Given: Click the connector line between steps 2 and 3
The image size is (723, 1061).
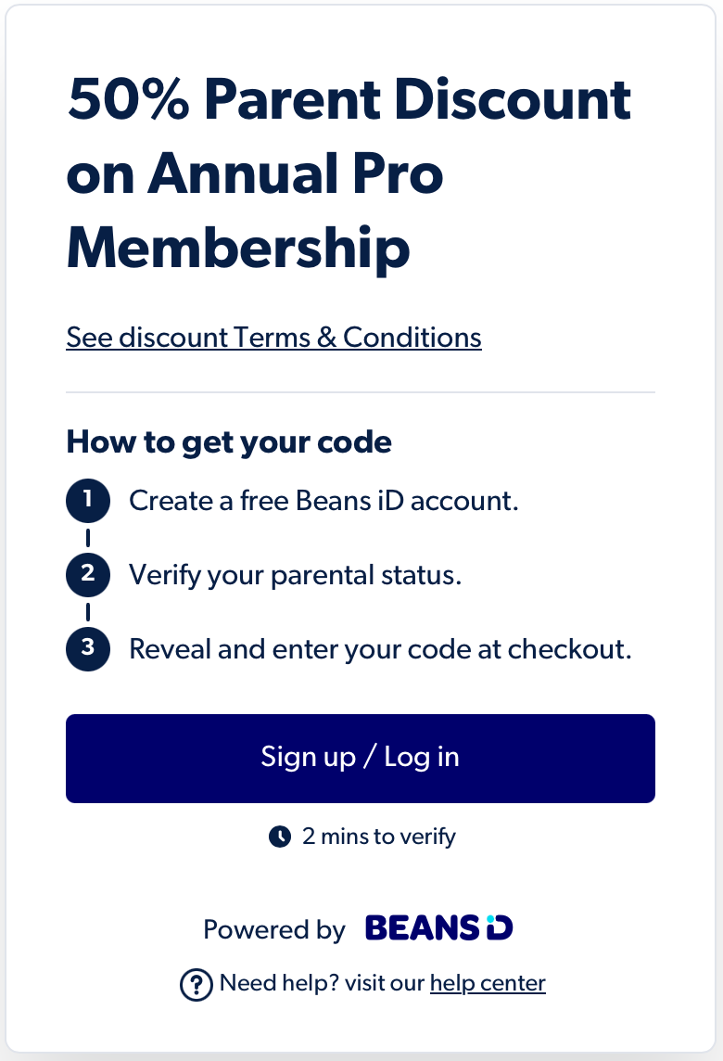Looking at the screenshot, I should pos(88,612).
